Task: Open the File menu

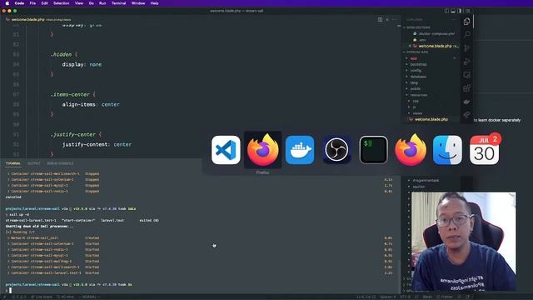Action: pos(32,3)
